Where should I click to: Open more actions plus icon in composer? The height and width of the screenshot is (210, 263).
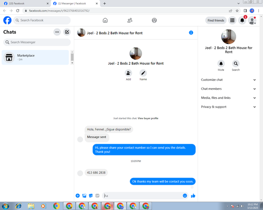pyautogui.click(x=78, y=196)
